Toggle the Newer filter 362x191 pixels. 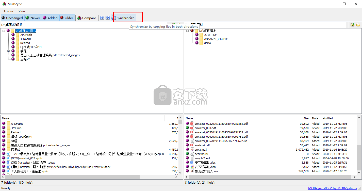point(33,18)
